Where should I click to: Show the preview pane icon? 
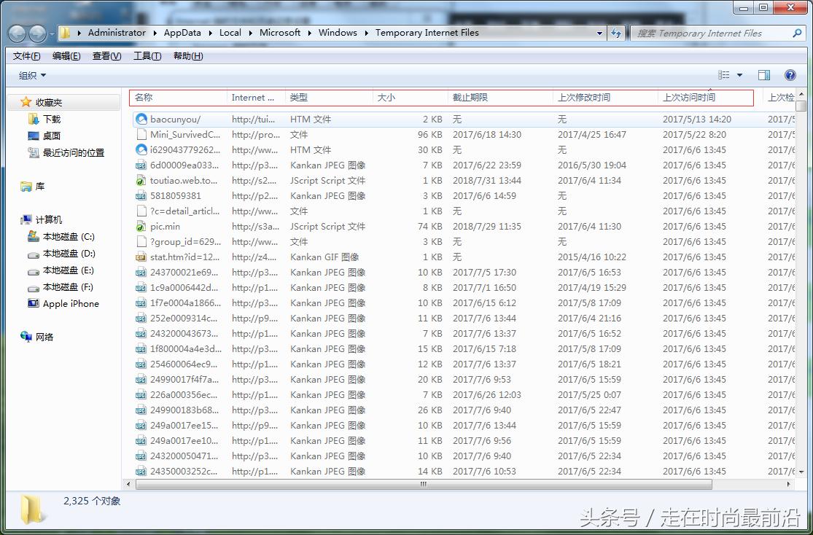click(x=763, y=75)
